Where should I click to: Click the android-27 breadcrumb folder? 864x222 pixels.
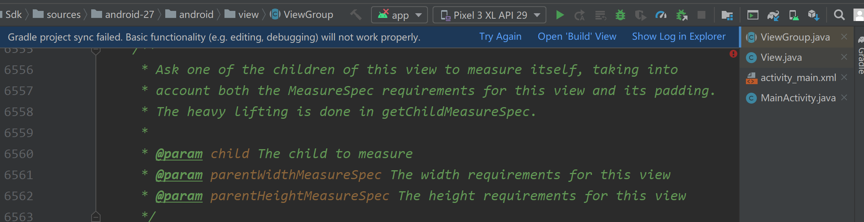(x=123, y=15)
